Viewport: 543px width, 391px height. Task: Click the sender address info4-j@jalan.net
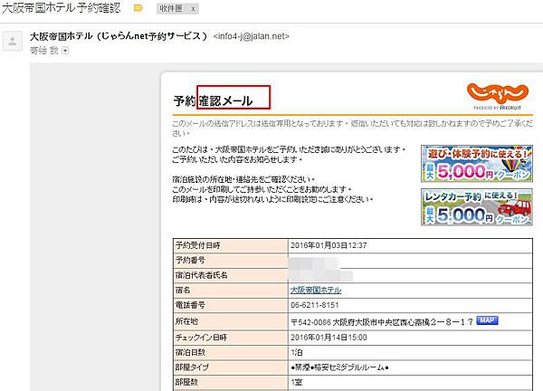coord(252,36)
